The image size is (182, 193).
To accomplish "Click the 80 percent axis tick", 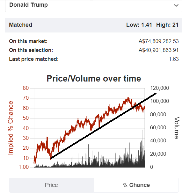I will coord(26,88).
